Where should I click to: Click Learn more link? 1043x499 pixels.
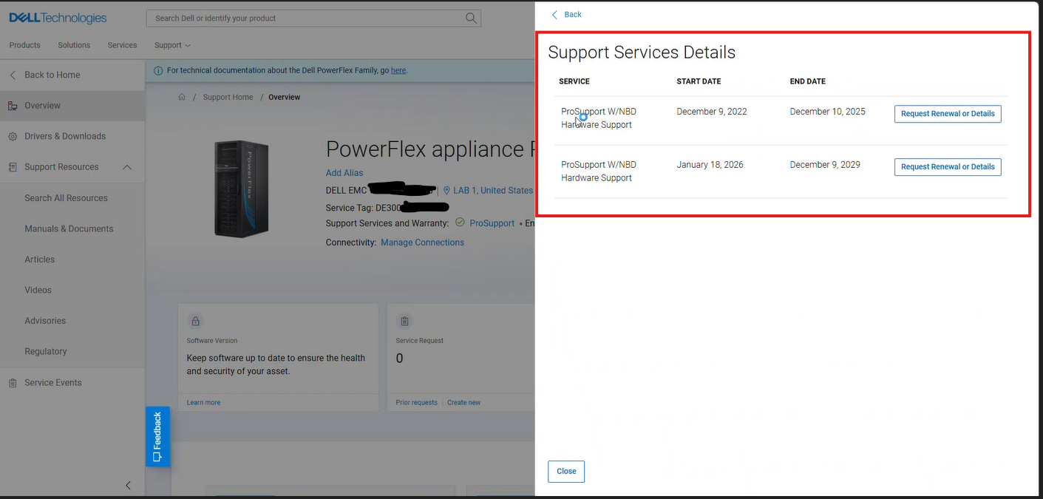(203, 403)
